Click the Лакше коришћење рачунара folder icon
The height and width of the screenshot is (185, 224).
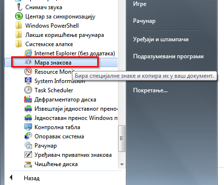point(18,35)
